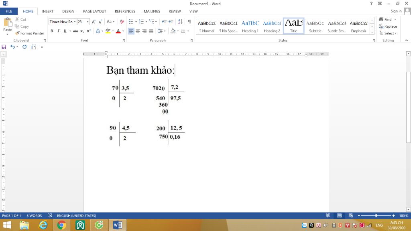Open the font name dropdown
The image size is (411, 231).
coord(75,22)
